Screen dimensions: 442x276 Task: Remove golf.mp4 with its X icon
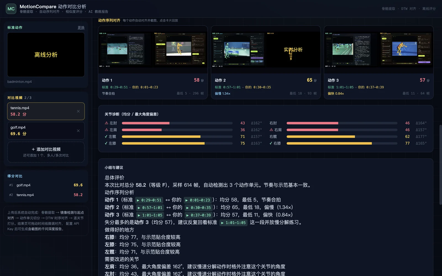pos(78,131)
